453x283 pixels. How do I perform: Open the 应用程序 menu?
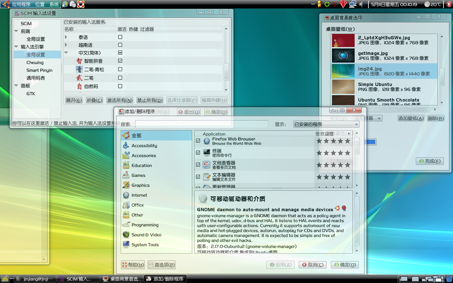tap(21, 4)
